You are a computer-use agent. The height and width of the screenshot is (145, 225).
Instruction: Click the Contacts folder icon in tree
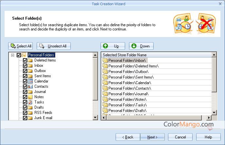pos(30,86)
